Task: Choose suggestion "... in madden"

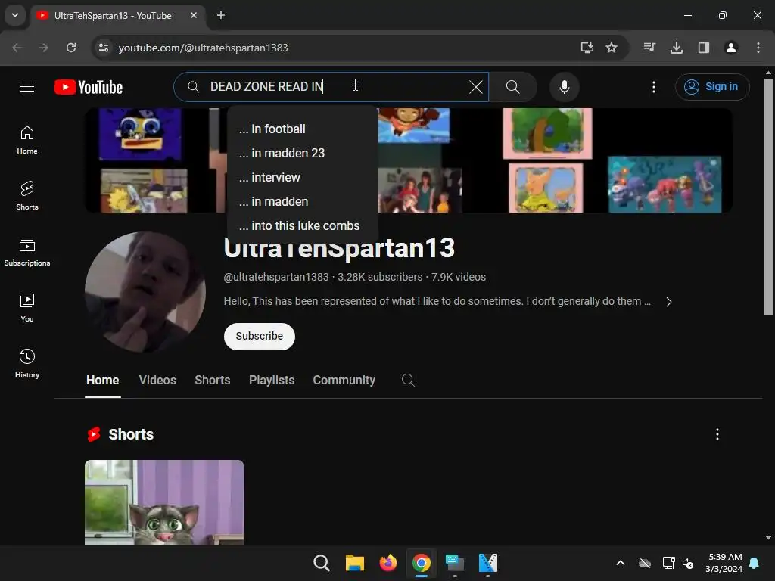Action: (x=303, y=201)
